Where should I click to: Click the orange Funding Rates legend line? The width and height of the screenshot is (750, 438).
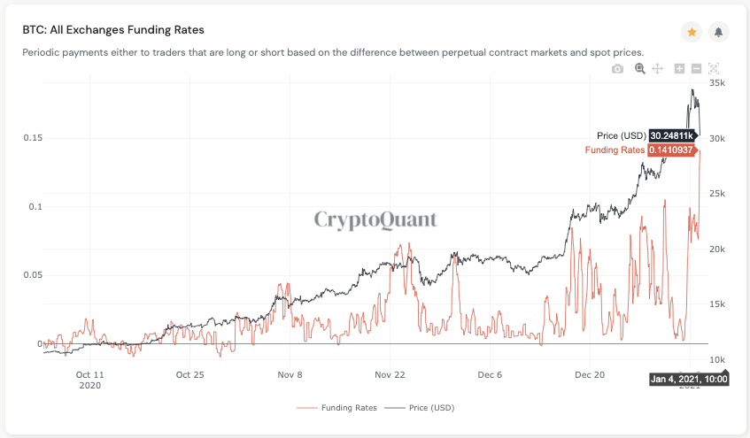coord(306,408)
